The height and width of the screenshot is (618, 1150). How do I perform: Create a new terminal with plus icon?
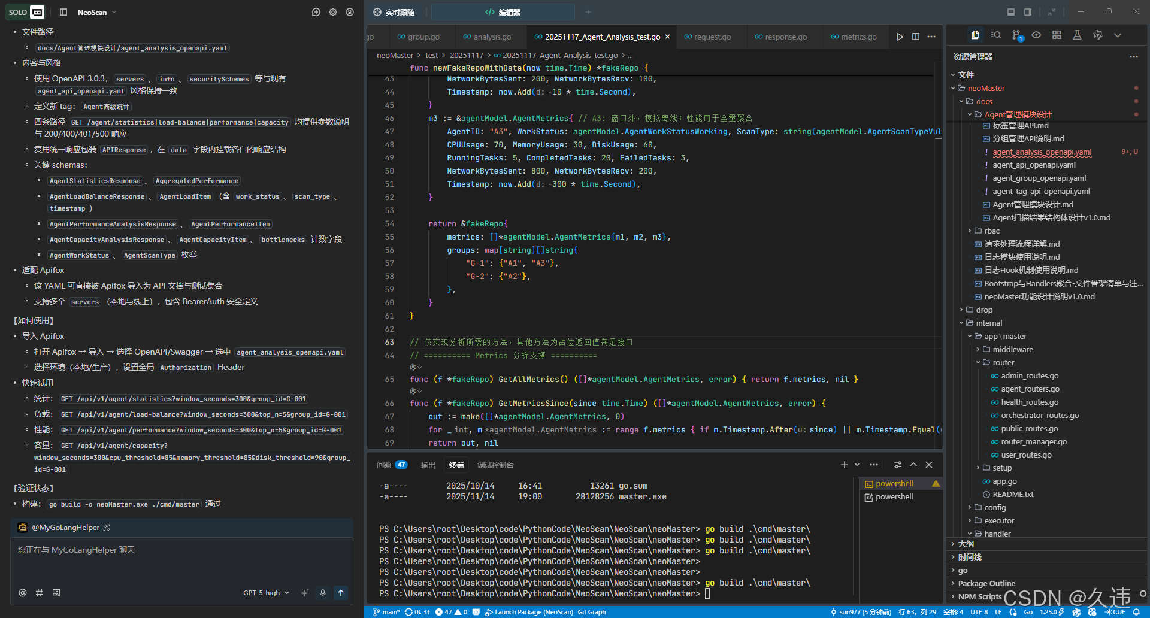tap(844, 465)
